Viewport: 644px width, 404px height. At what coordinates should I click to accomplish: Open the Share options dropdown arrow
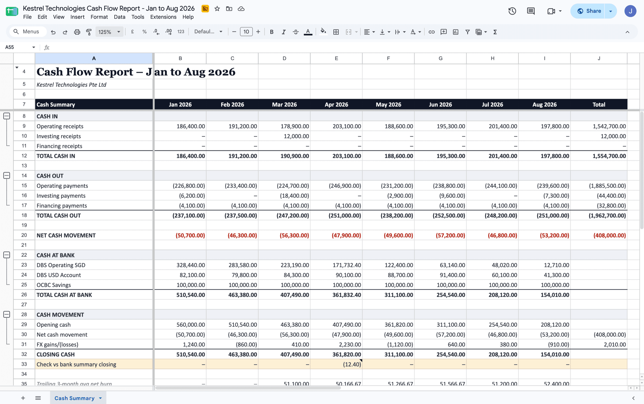[610, 11]
